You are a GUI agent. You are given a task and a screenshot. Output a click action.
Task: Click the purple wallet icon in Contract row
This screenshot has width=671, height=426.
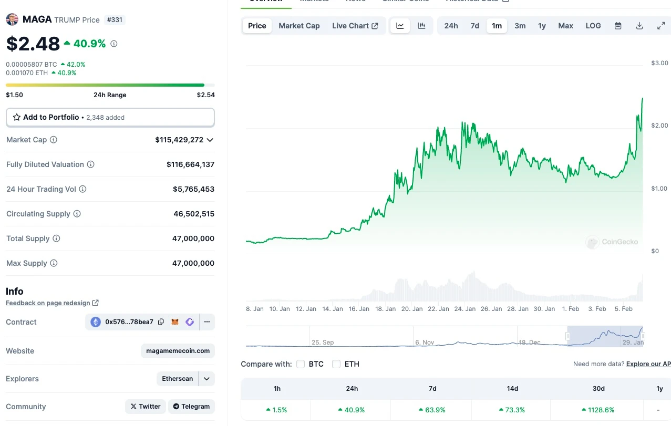coord(190,322)
